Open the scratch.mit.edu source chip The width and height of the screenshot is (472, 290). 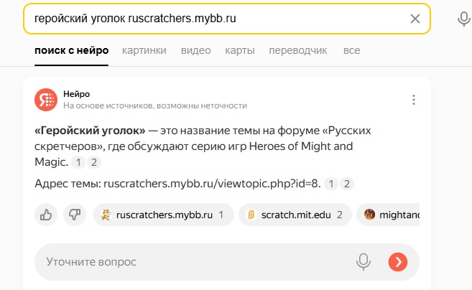295,215
